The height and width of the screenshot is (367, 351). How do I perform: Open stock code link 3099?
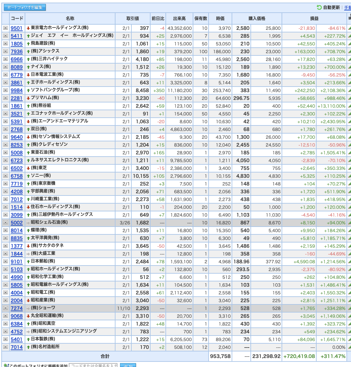[17, 215]
